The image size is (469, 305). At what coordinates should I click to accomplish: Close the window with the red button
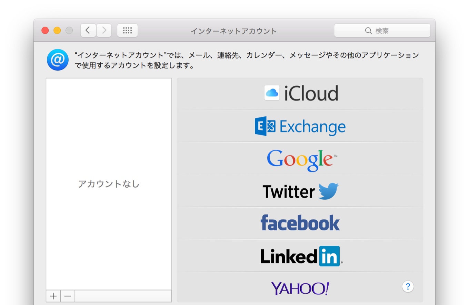coord(45,31)
